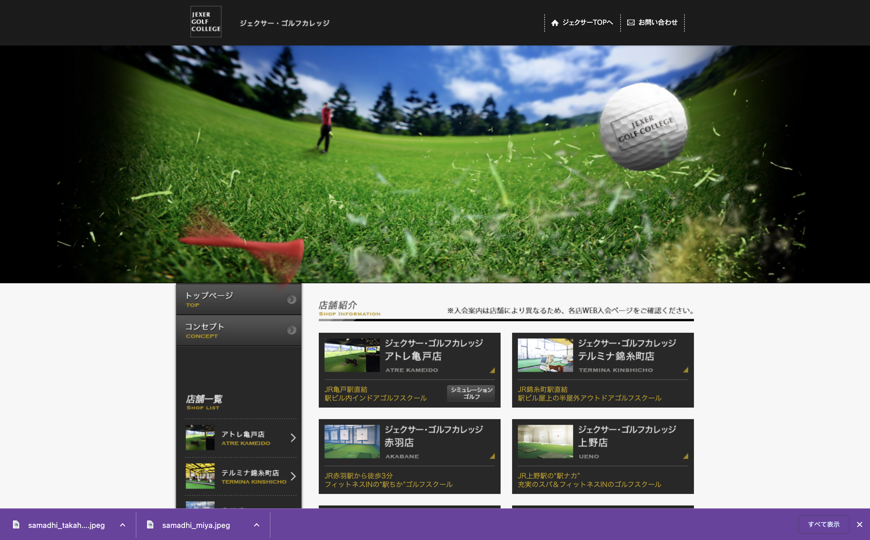The width and height of the screenshot is (870, 540).
Task: Click the corner arrow on AKABANE card
Action: pos(493,457)
